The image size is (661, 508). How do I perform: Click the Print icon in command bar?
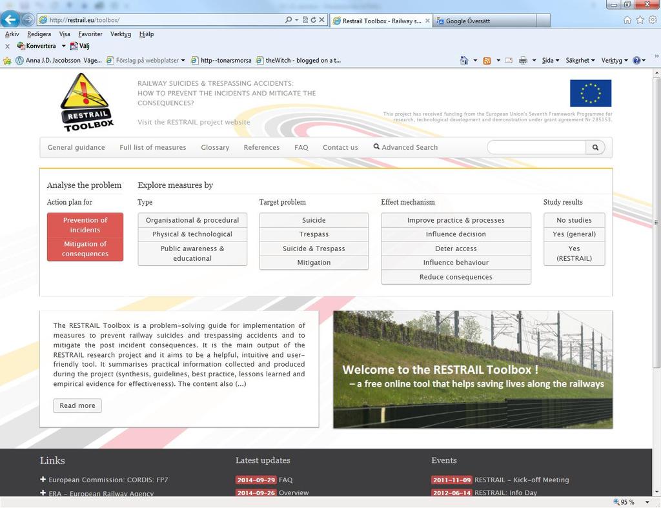(523, 61)
